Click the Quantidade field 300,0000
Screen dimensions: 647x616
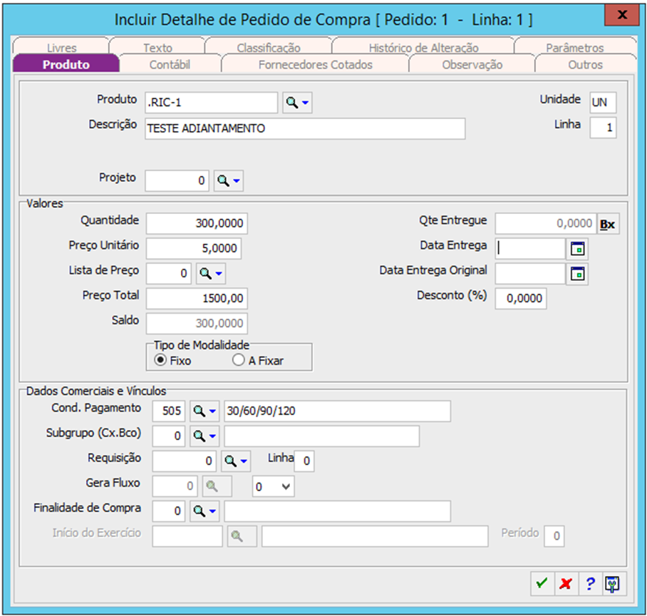coord(197,223)
